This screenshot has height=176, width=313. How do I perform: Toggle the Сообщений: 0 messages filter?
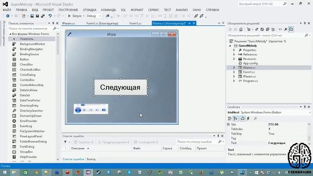146,142
